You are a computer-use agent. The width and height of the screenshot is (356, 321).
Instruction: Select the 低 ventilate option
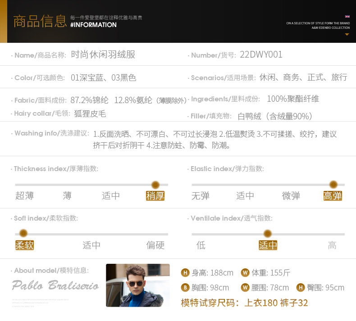pos(201,245)
